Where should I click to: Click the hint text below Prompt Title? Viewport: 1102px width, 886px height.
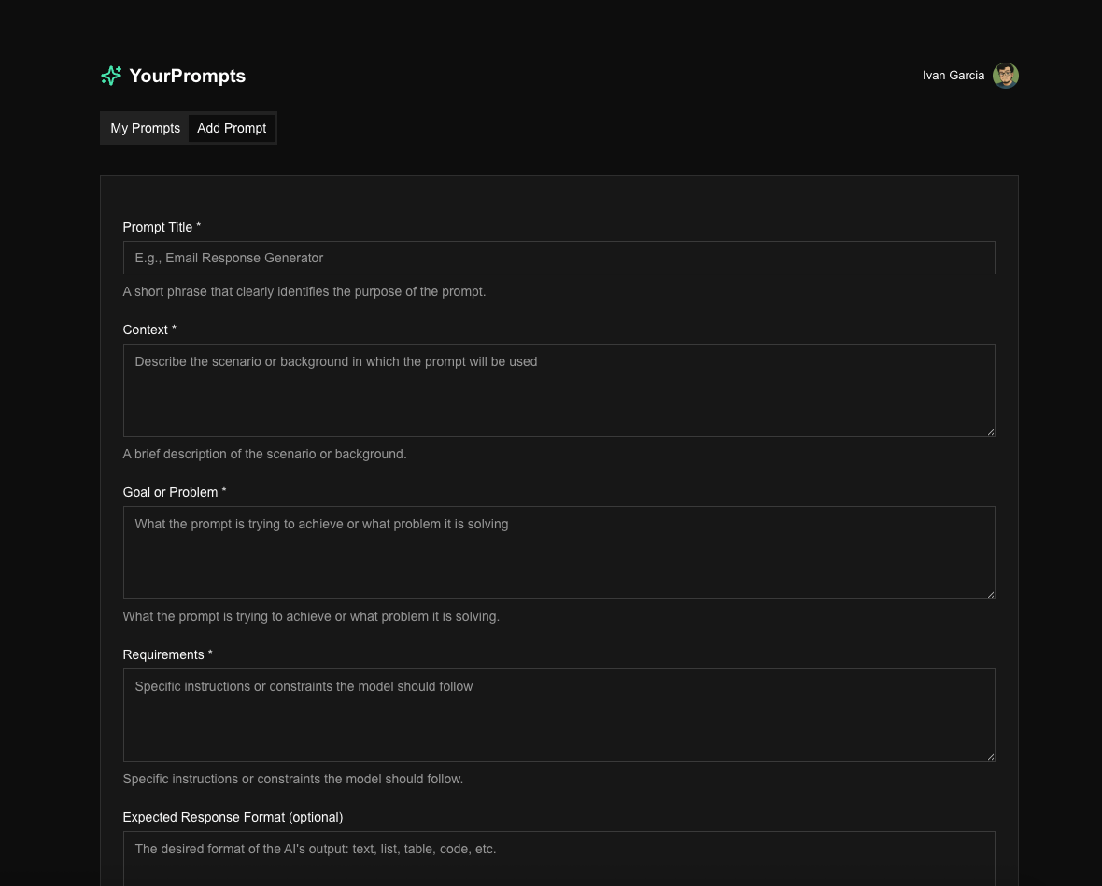pos(304,291)
